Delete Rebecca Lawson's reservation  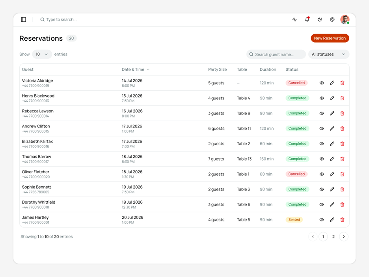343,113
